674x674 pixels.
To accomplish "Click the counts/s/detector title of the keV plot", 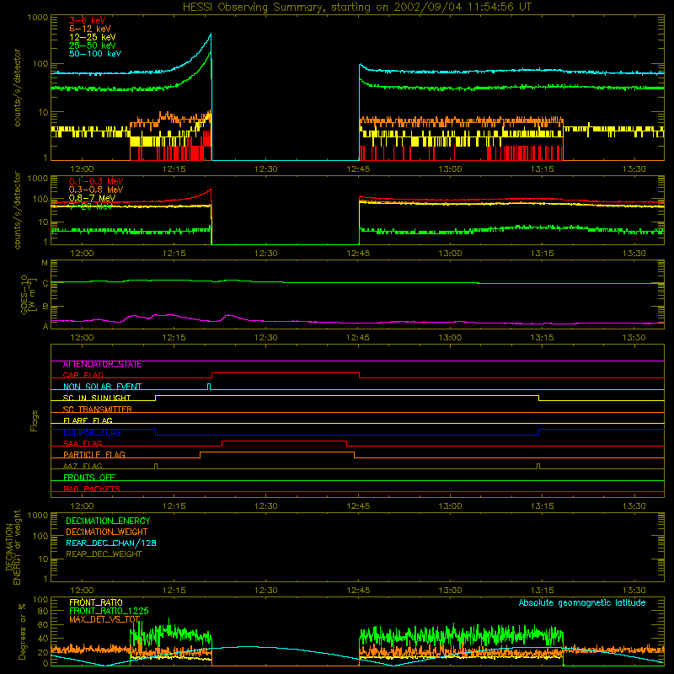I will 17,88.
